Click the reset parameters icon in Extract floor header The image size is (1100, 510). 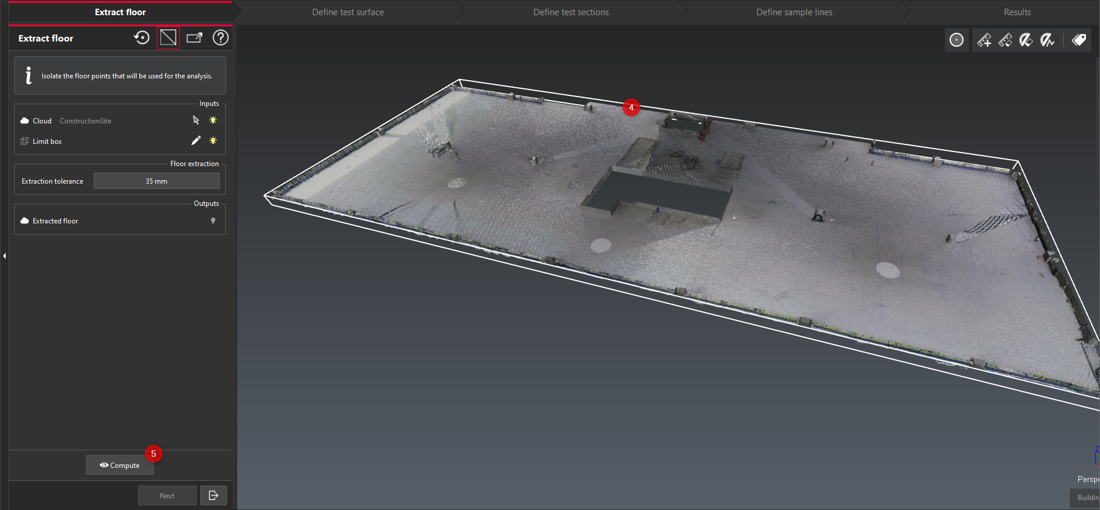pos(142,38)
